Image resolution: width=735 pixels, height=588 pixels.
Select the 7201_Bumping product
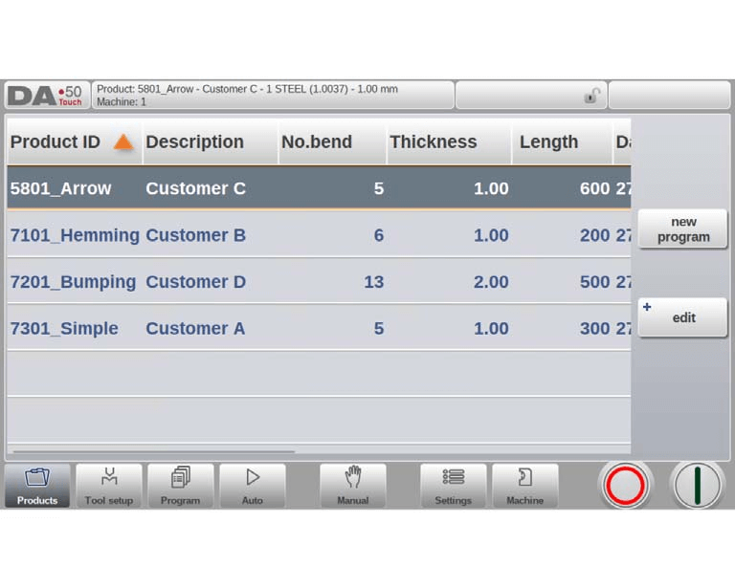(74, 282)
